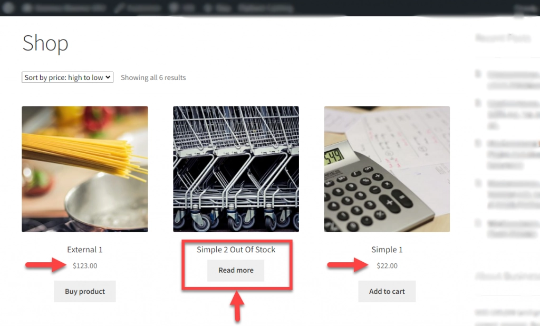Click the pasta image for External 1

(x=85, y=169)
